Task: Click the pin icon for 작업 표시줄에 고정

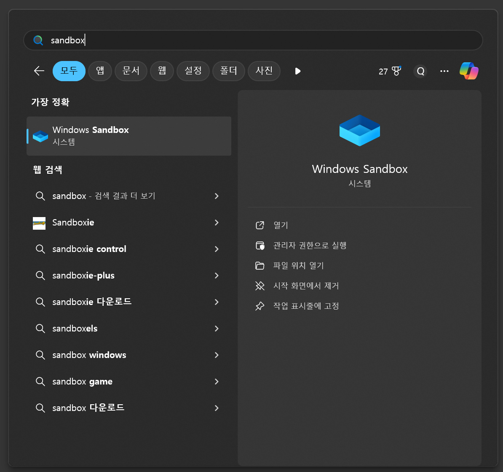Action: tap(260, 306)
